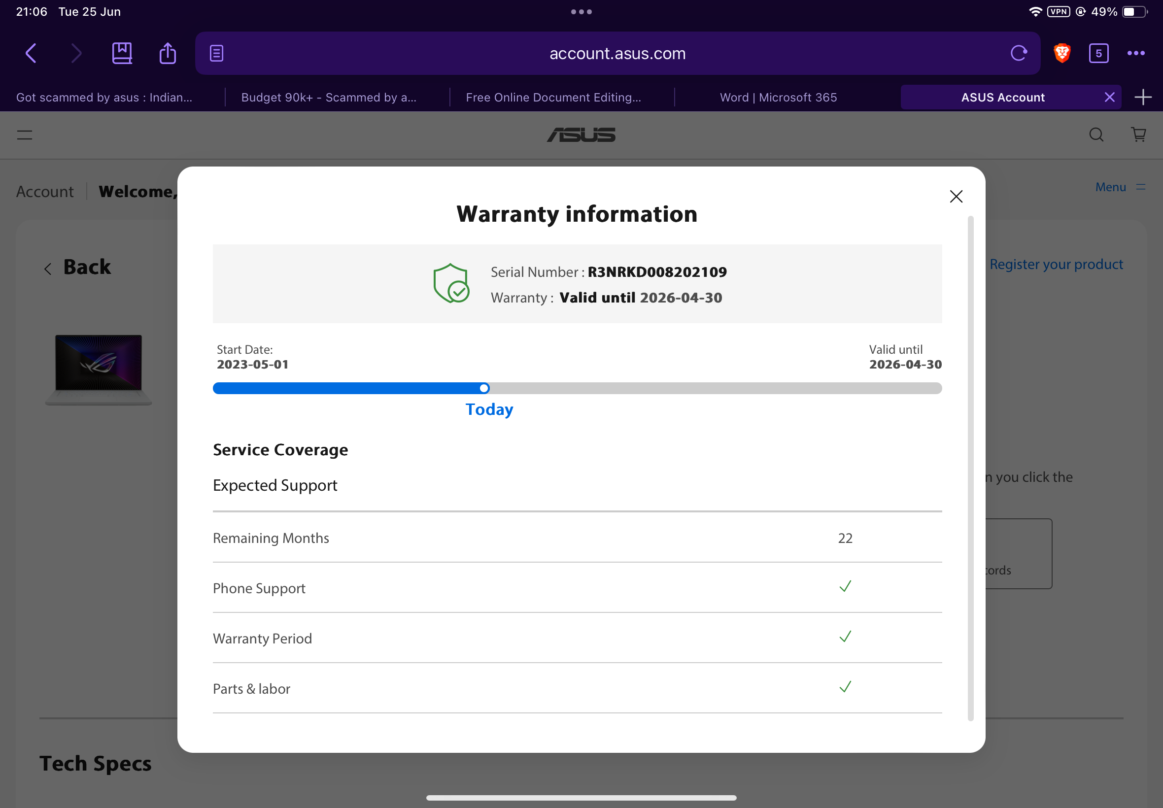Click the warranty progress bar Today marker
Screen dimensions: 1163x808
[484, 388]
